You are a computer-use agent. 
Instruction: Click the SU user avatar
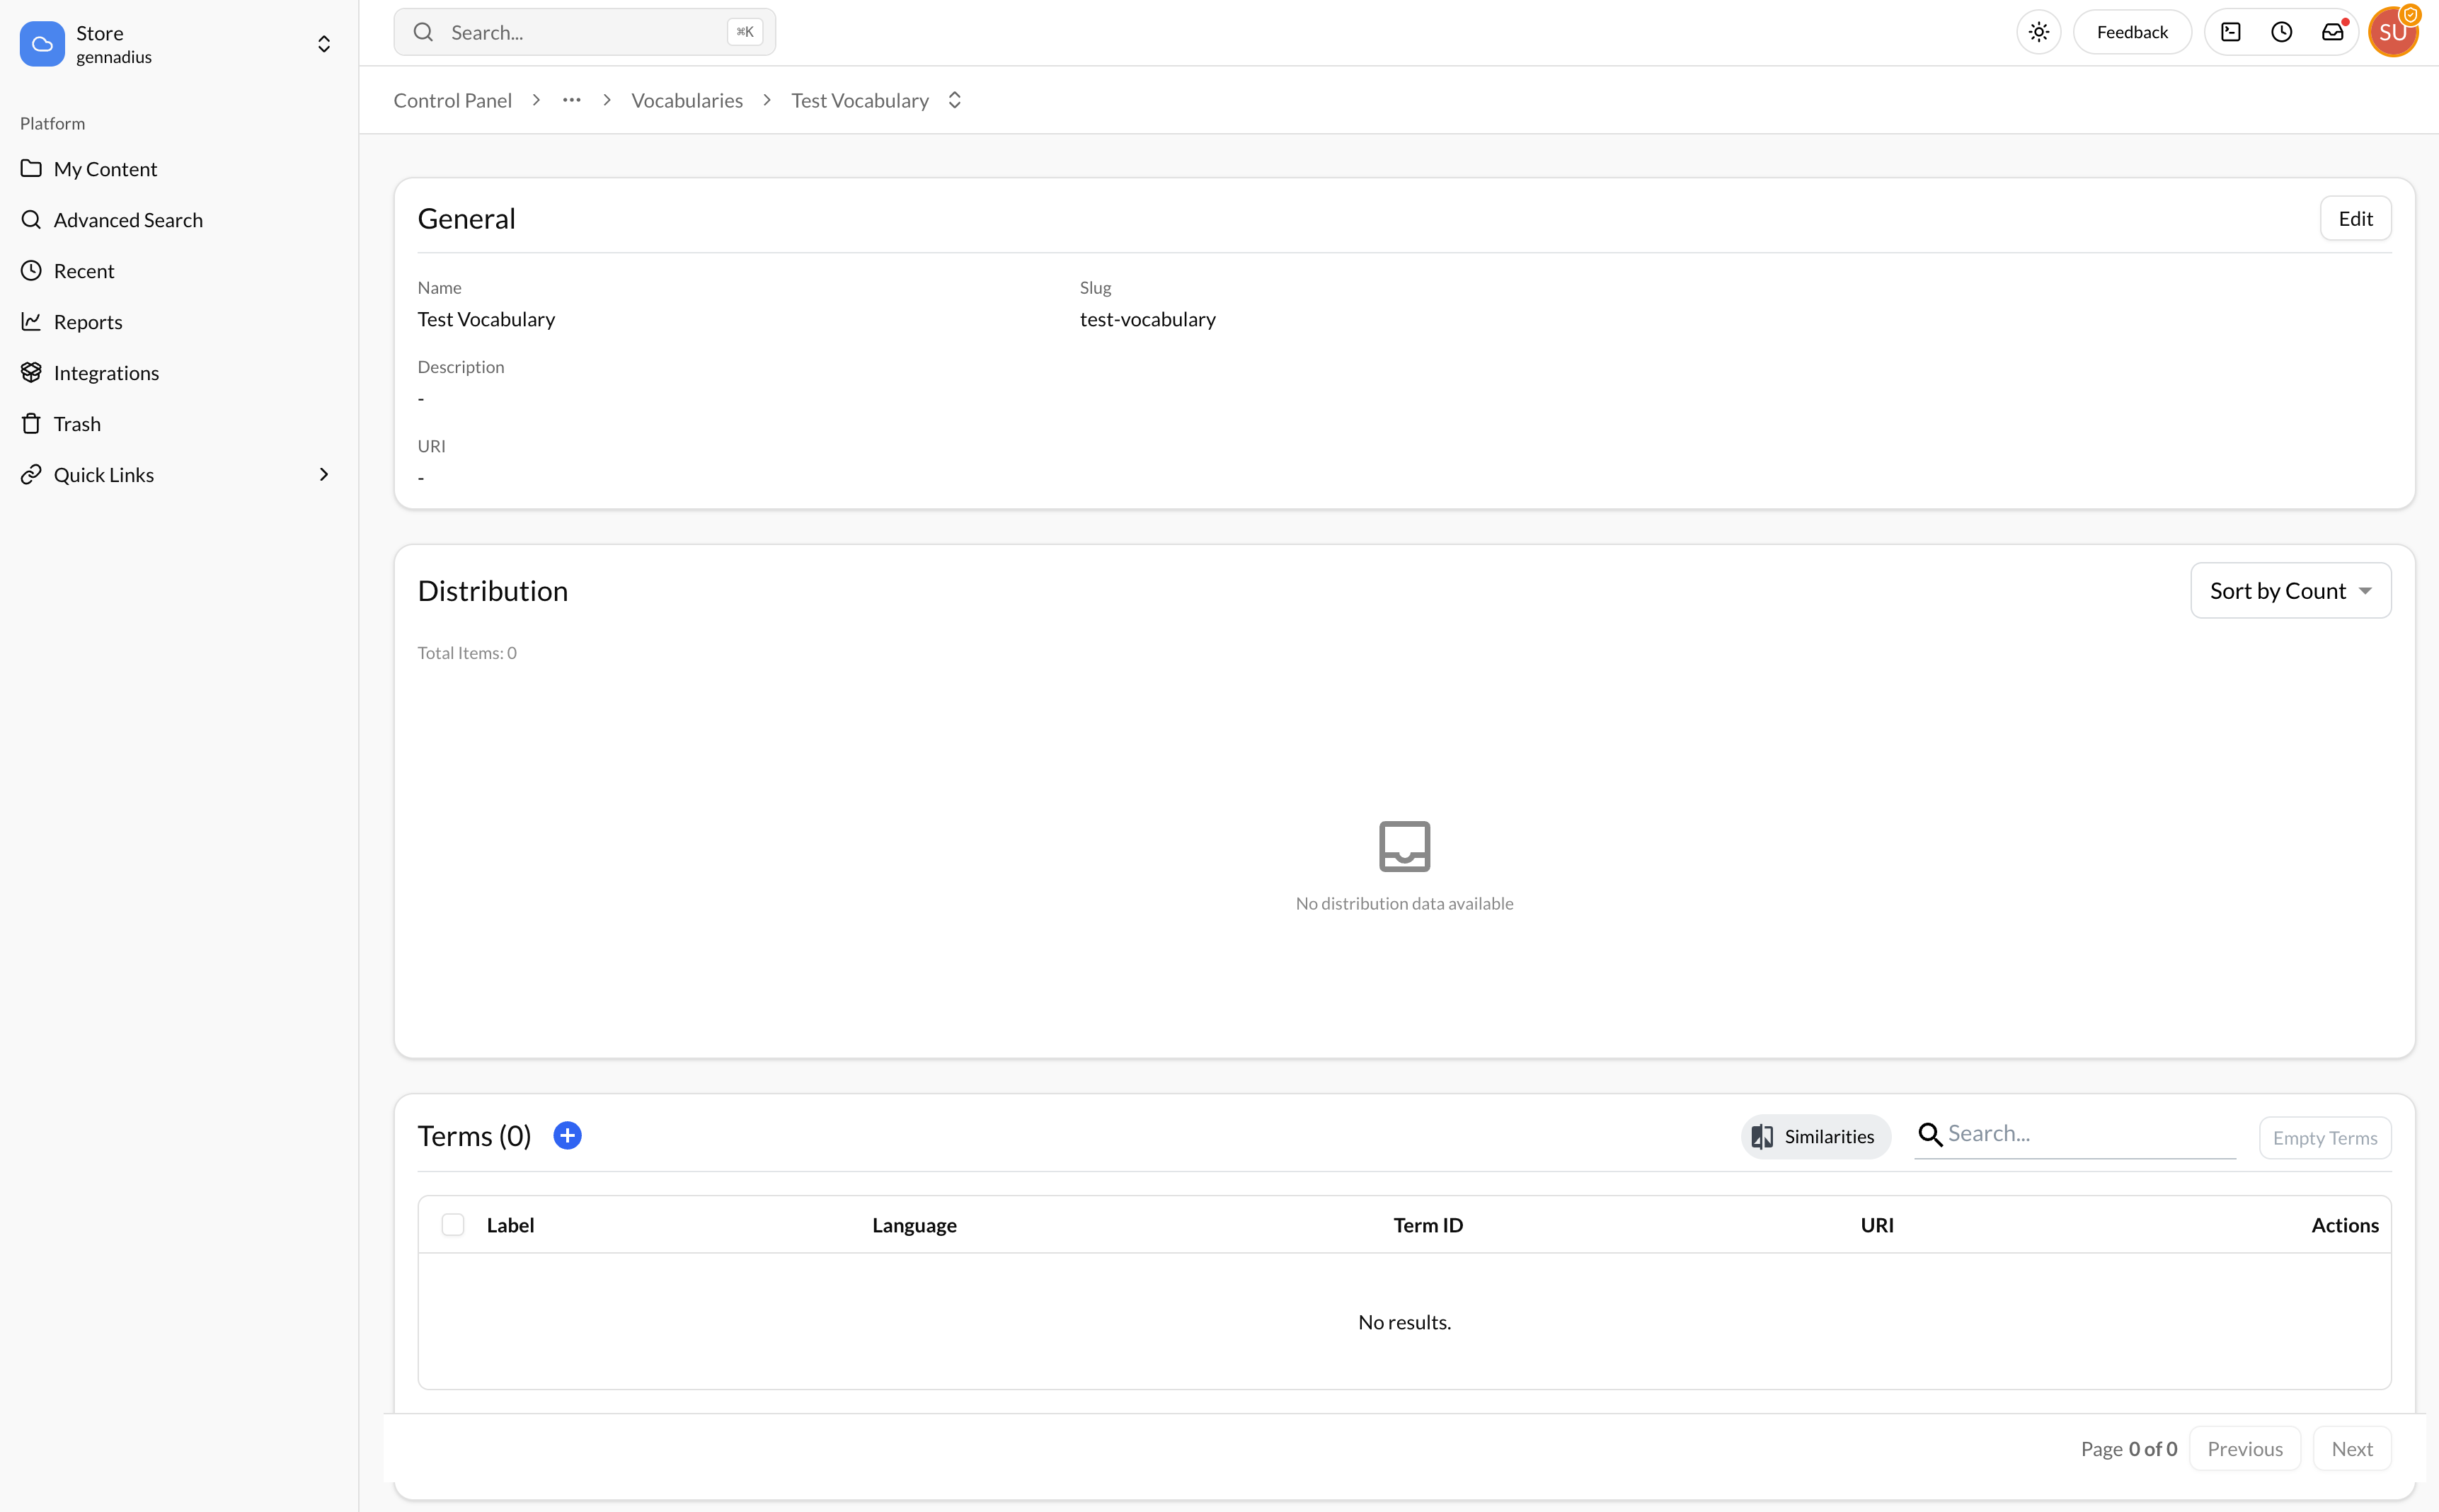click(x=2392, y=32)
